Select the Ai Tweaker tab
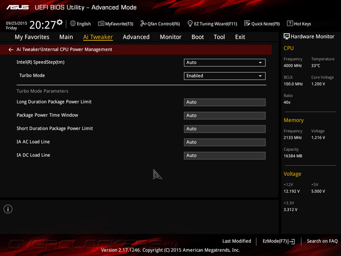The width and height of the screenshot is (341, 256). pos(98,37)
